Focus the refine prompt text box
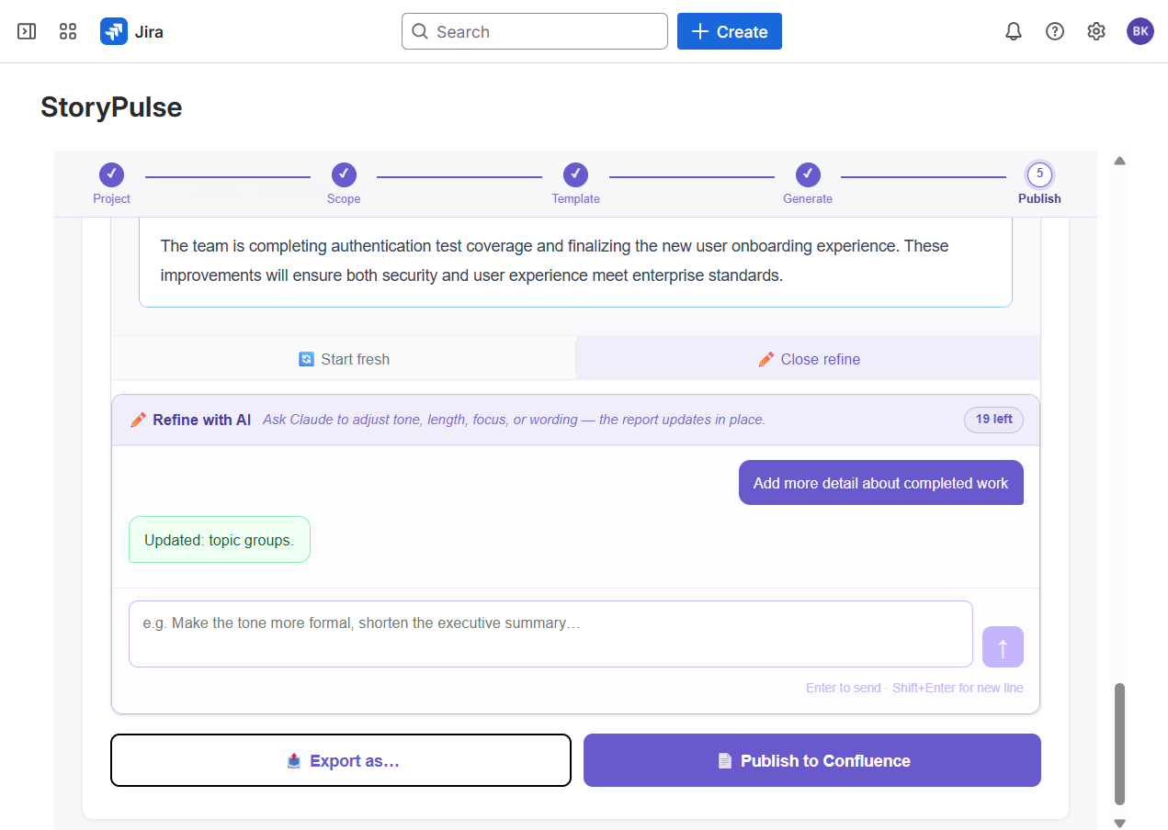This screenshot has height=830, width=1168. (x=550, y=634)
